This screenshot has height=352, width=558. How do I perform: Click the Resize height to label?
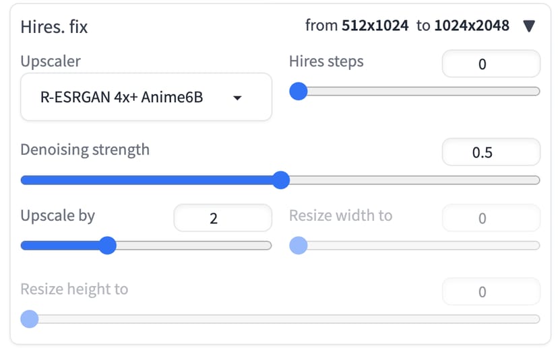click(x=74, y=289)
